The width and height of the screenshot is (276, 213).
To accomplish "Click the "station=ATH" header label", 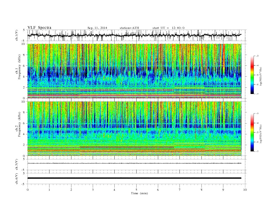I will 129,28.
